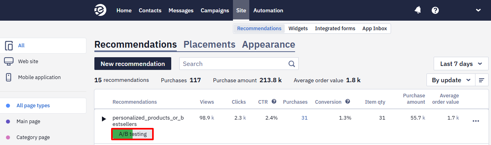The width and height of the screenshot is (491, 145).
Task: Click the Conversion help tooltip icon
Action: click(x=348, y=102)
